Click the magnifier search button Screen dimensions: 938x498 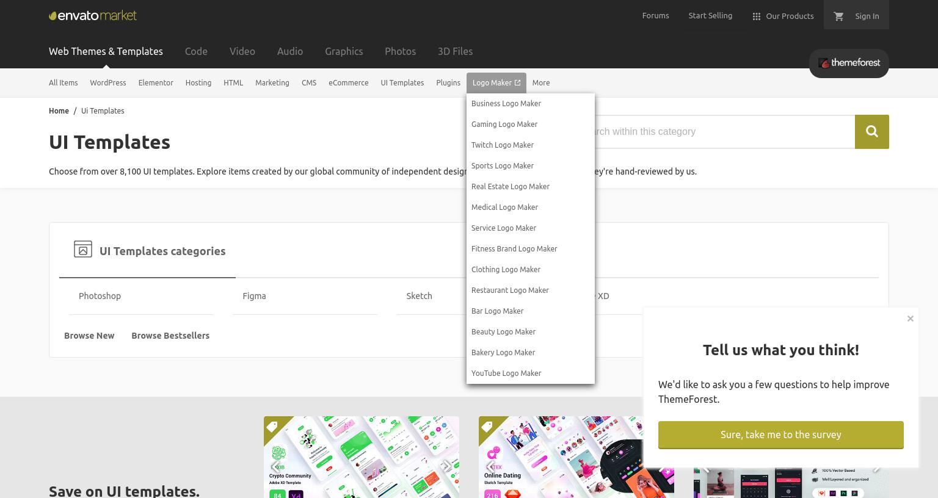(872, 132)
